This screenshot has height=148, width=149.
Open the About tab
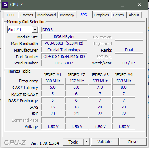(x=134, y=15)
